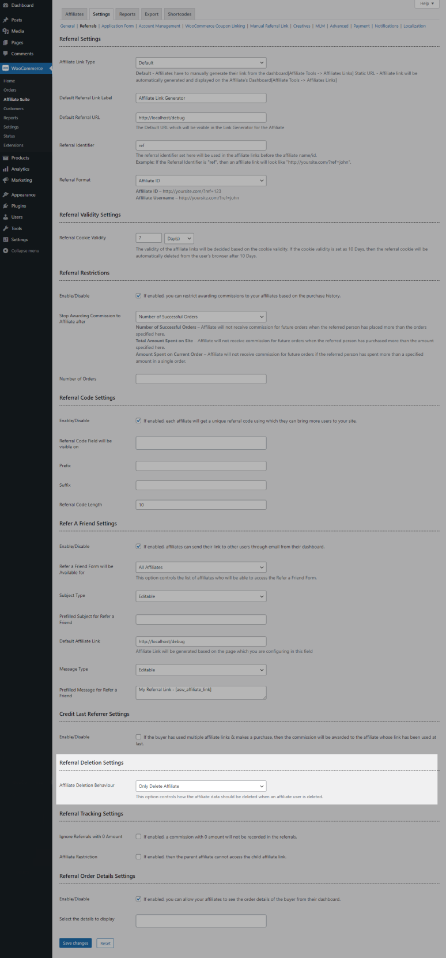Click the Comments bubble icon
The height and width of the screenshot is (958, 446).
(5, 54)
